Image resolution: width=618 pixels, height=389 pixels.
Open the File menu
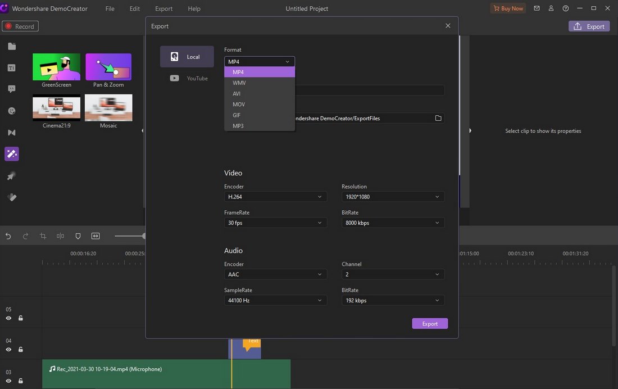(x=110, y=8)
